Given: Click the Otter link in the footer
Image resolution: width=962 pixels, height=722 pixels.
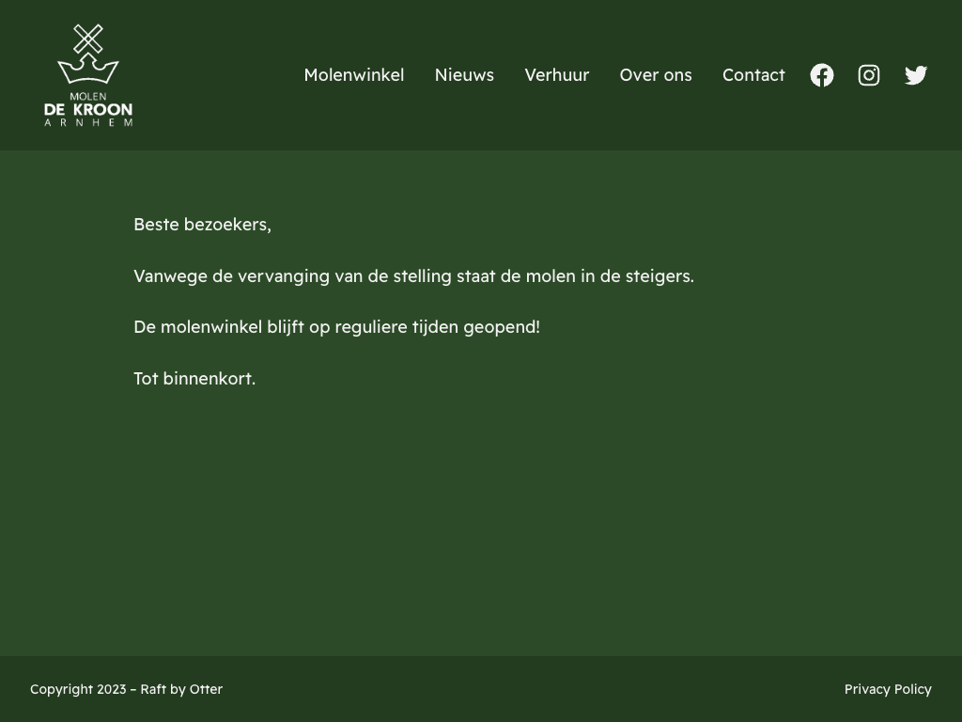Looking at the screenshot, I should [206, 689].
